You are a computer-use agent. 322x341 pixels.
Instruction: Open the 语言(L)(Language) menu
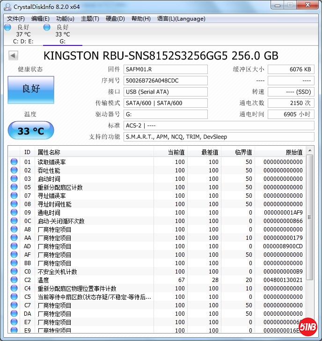pyautogui.click(x=181, y=19)
